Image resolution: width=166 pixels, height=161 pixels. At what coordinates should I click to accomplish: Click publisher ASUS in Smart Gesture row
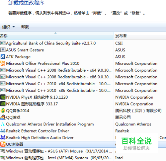[120, 50]
